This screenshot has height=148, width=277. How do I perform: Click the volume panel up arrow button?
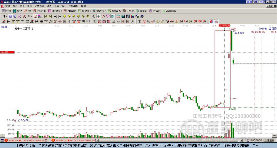(2, 136)
